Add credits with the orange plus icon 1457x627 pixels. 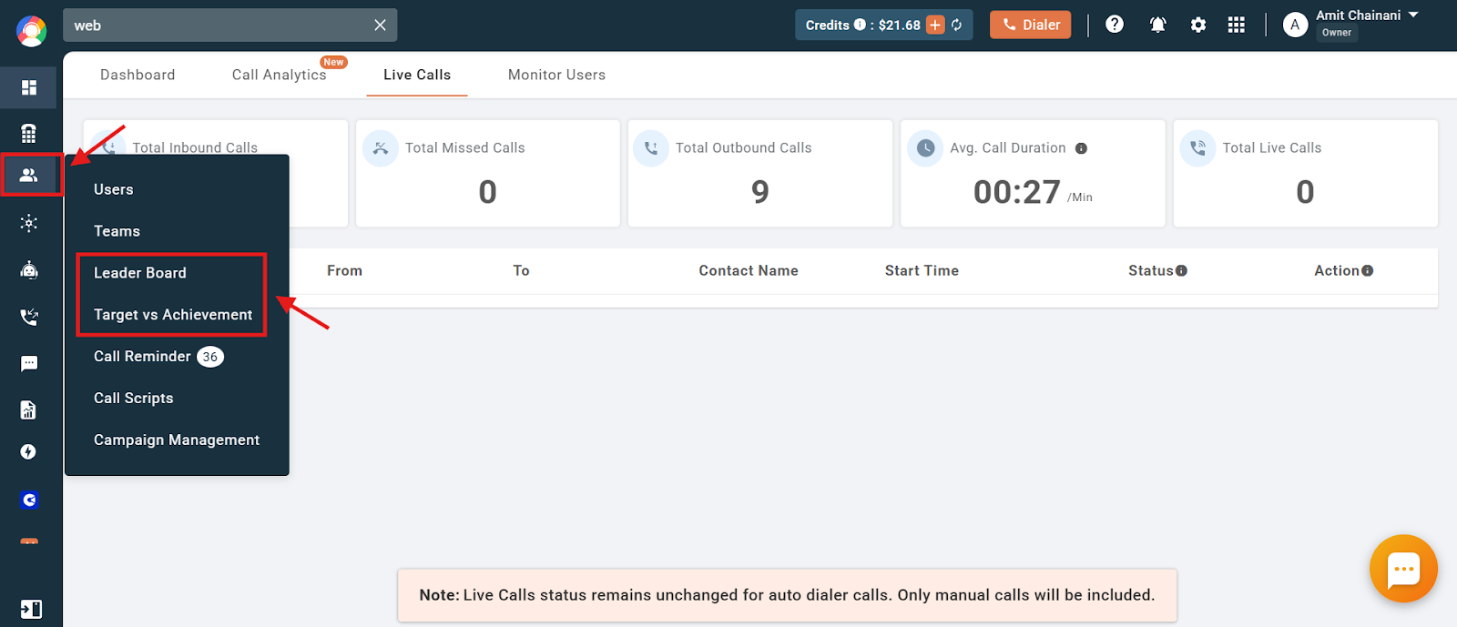(935, 25)
